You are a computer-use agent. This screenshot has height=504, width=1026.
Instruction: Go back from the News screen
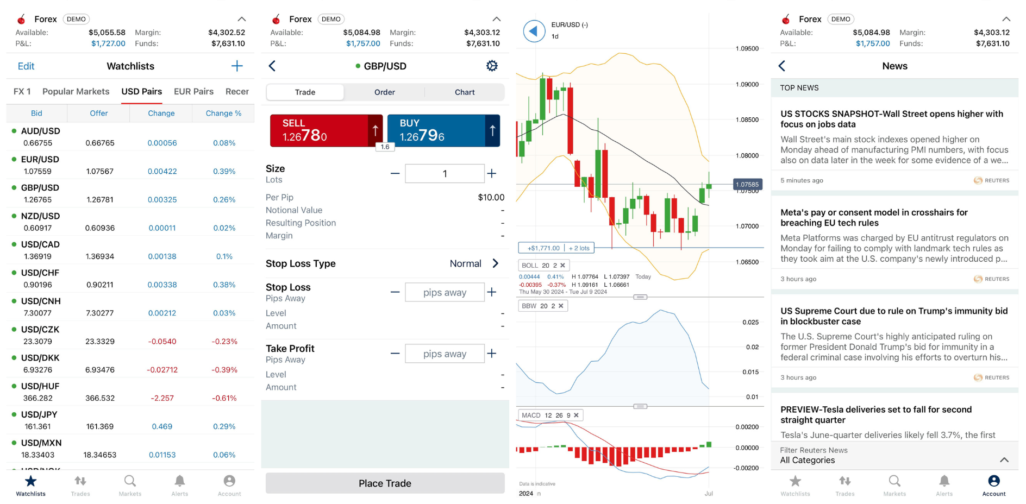[782, 66]
